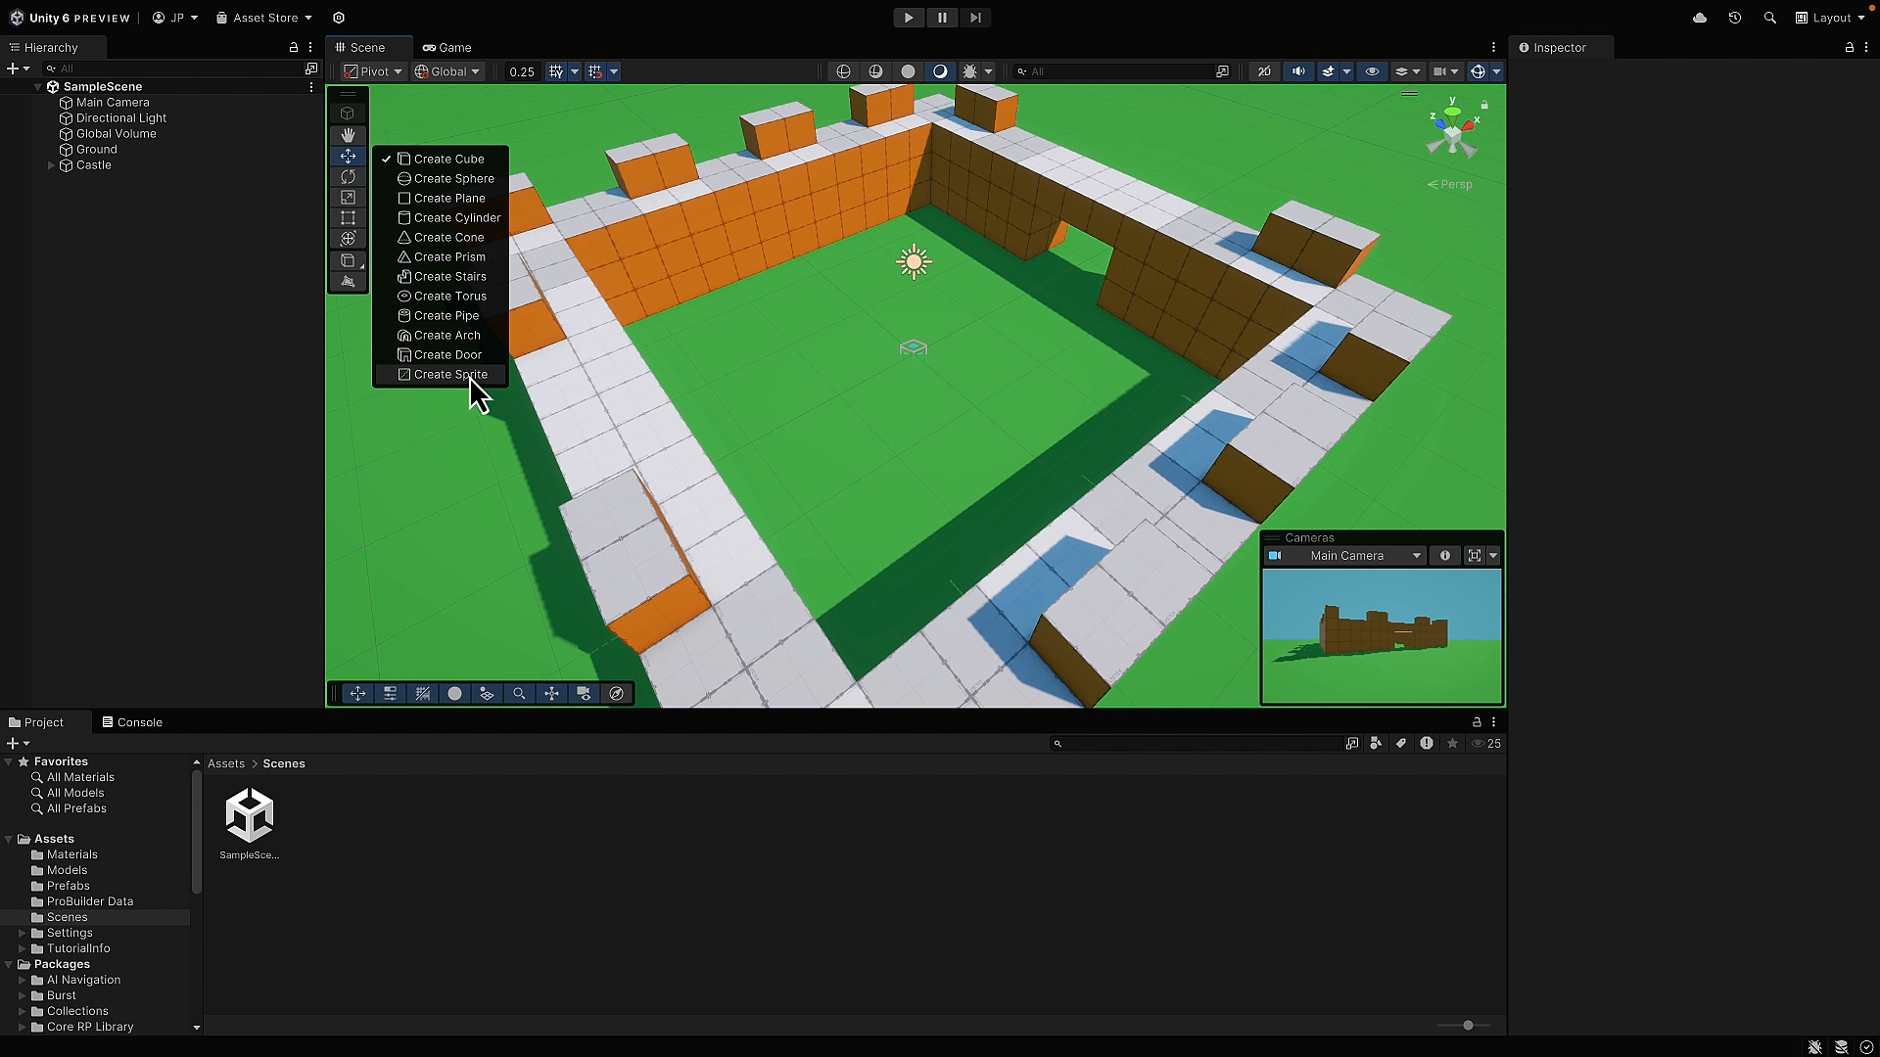The width and height of the screenshot is (1880, 1057).
Task: Mute scene view audio
Action: 1298,70
